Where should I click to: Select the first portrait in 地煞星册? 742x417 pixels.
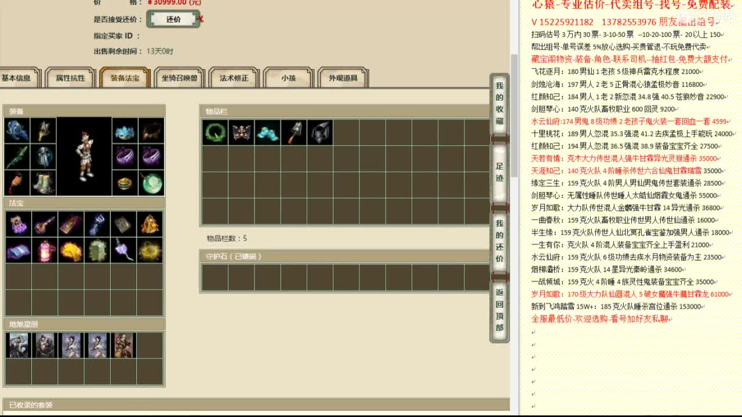click(x=19, y=345)
